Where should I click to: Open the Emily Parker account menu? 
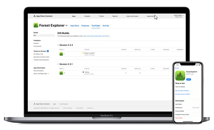179,16
